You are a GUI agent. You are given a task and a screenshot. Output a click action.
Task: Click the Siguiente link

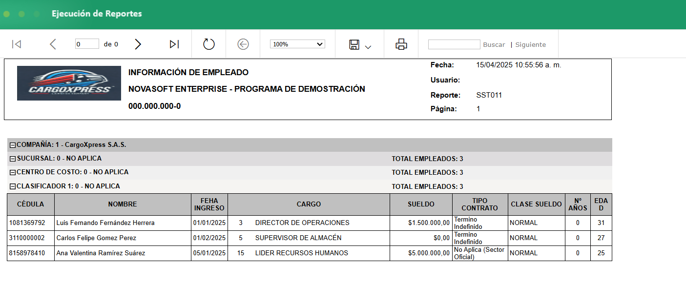pos(531,44)
